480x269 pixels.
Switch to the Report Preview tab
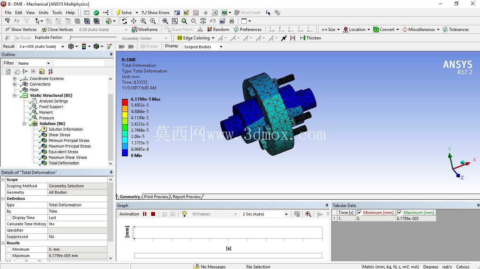coord(186,197)
